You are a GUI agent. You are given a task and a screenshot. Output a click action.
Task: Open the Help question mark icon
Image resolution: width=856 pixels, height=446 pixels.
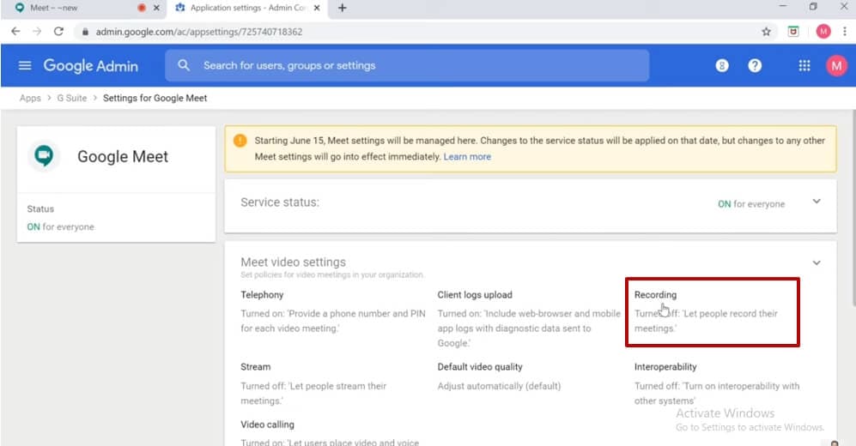click(755, 66)
